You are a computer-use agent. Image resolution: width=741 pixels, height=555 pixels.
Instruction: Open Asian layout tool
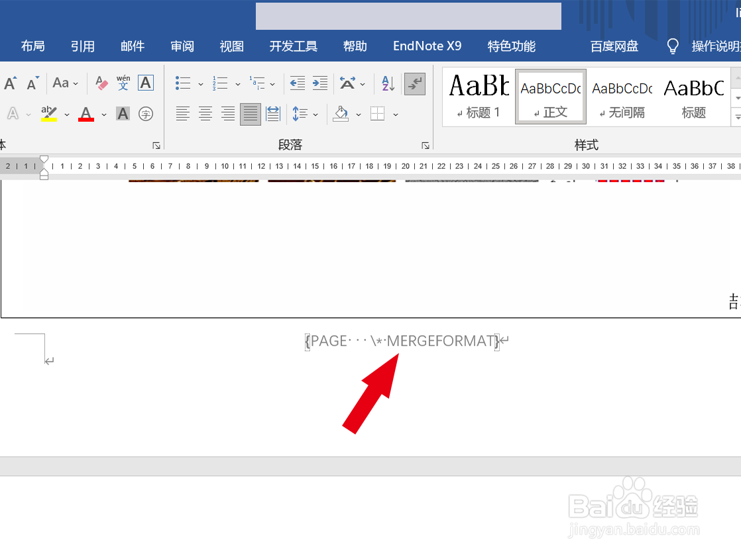(x=347, y=83)
